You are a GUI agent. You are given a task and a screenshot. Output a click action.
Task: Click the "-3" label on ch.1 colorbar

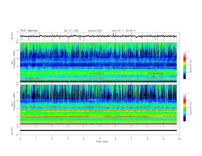188,51
